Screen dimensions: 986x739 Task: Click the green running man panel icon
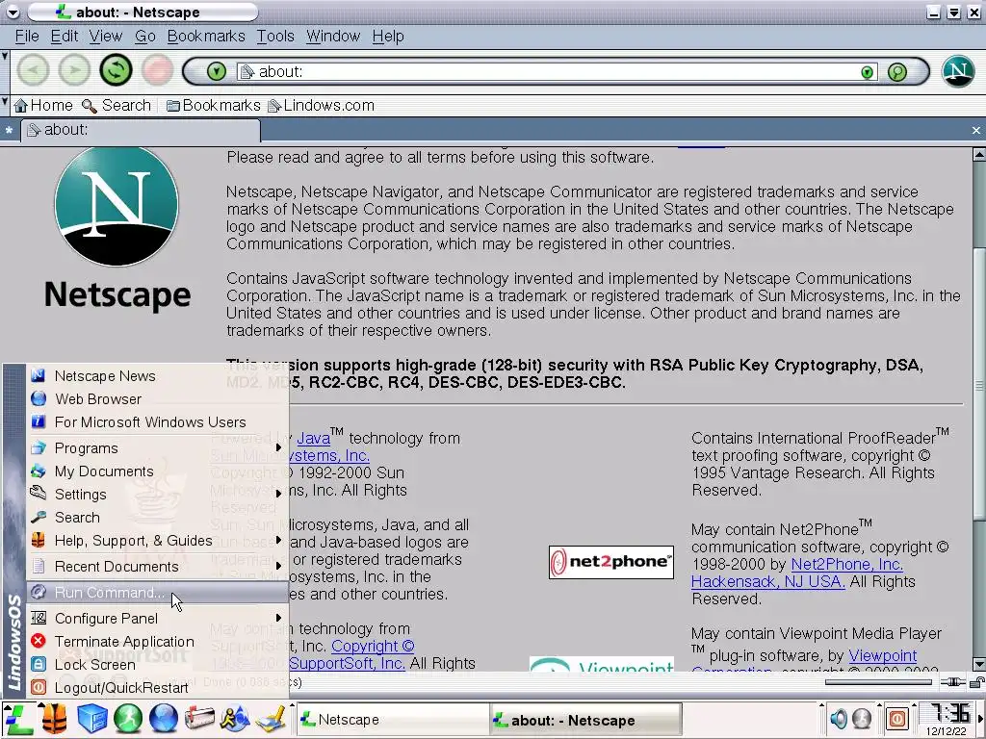(128, 719)
